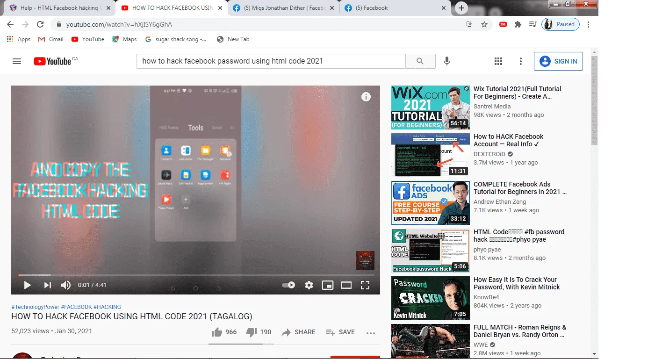Open the YouTube hamburger guide menu
This screenshot has width=662, height=359.
[x=17, y=61]
